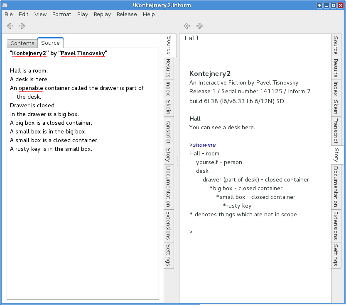The image size is (346, 305).
Task: Switch right panel to Skein tab
Action: (336, 107)
